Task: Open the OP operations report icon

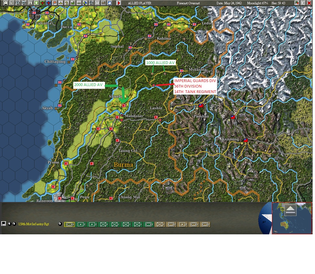Action: [x=97, y=3]
